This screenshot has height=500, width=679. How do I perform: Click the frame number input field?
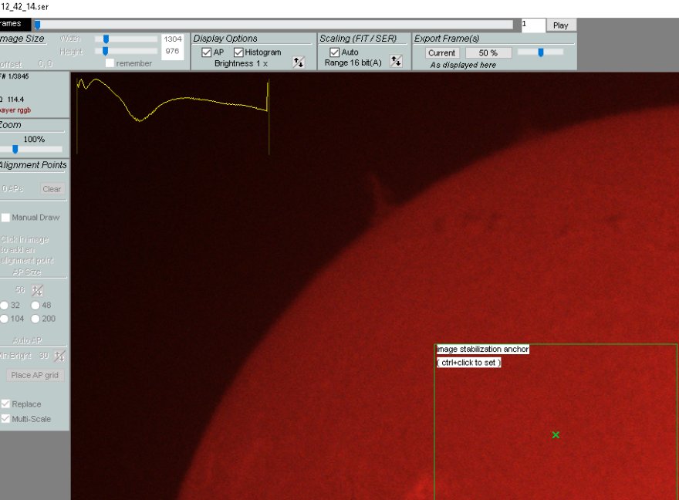(532, 25)
